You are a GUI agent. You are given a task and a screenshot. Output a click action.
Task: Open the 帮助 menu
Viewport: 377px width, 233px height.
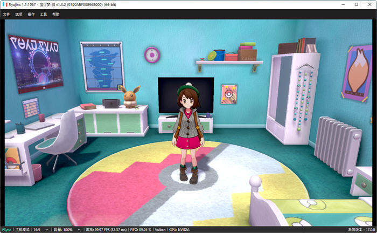tap(56, 15)
